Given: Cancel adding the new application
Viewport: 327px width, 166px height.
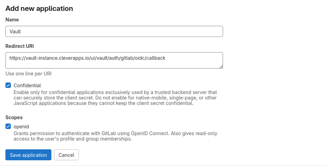Looking at the screenshot, I should tap(67, 155).
